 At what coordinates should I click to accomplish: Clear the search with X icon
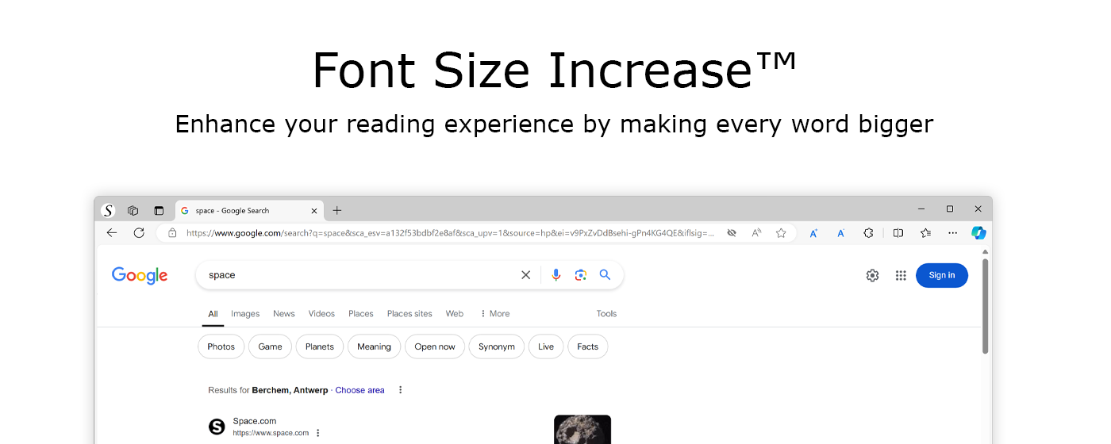[x=525, y=275]
